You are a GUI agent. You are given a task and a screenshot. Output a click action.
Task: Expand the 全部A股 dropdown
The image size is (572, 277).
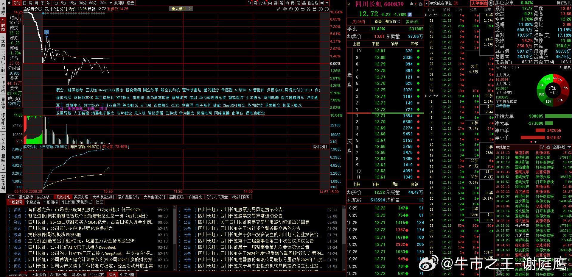tap(562, 147)
